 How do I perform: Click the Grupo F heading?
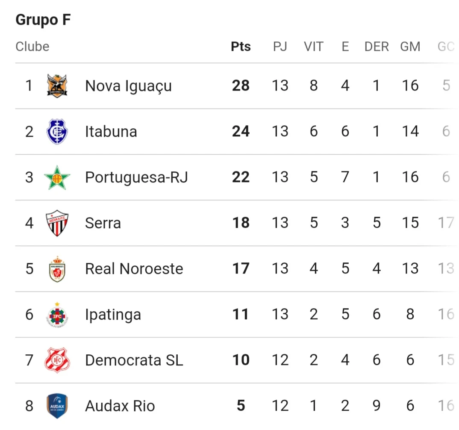pyautogui.click(x=43, y=20)
